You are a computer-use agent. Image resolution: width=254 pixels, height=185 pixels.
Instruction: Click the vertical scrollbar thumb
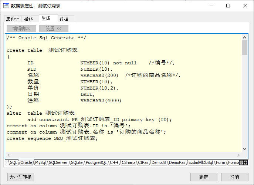pos(245,47)
